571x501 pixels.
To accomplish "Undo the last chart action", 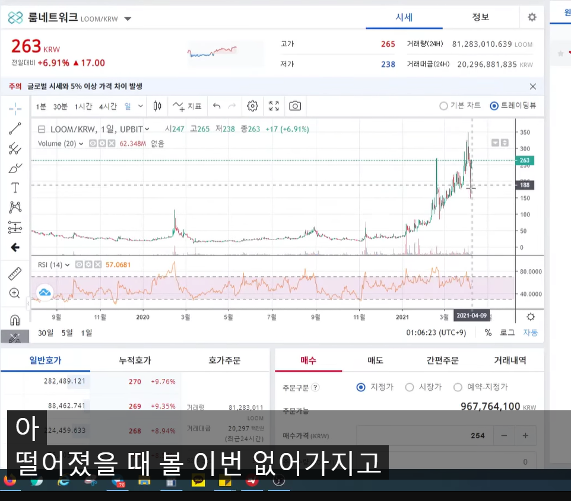I will 217,106.
